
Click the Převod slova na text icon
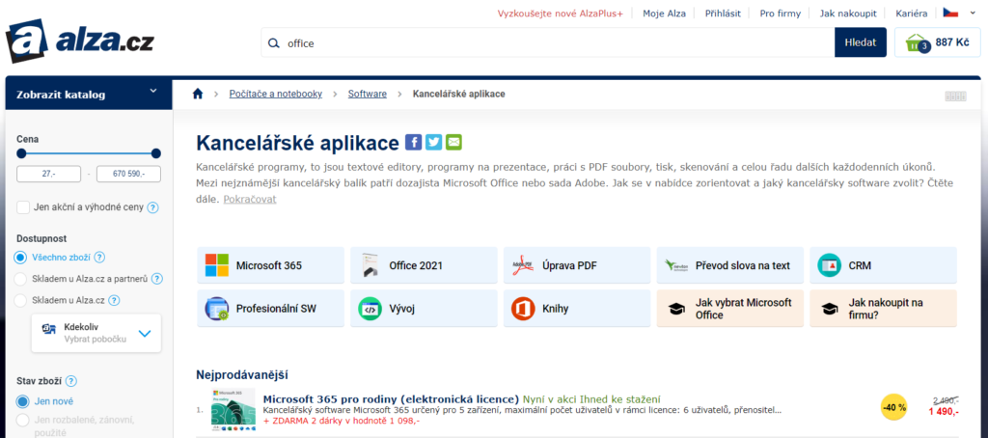(676, 265)
